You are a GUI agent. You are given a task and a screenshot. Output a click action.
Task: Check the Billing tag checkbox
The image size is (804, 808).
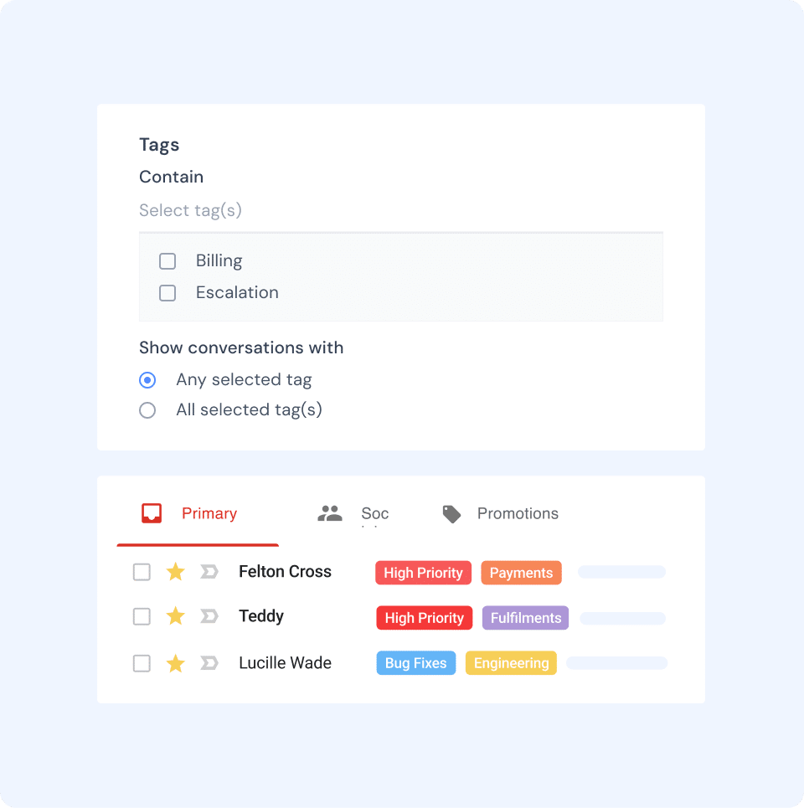pos(167,261)
